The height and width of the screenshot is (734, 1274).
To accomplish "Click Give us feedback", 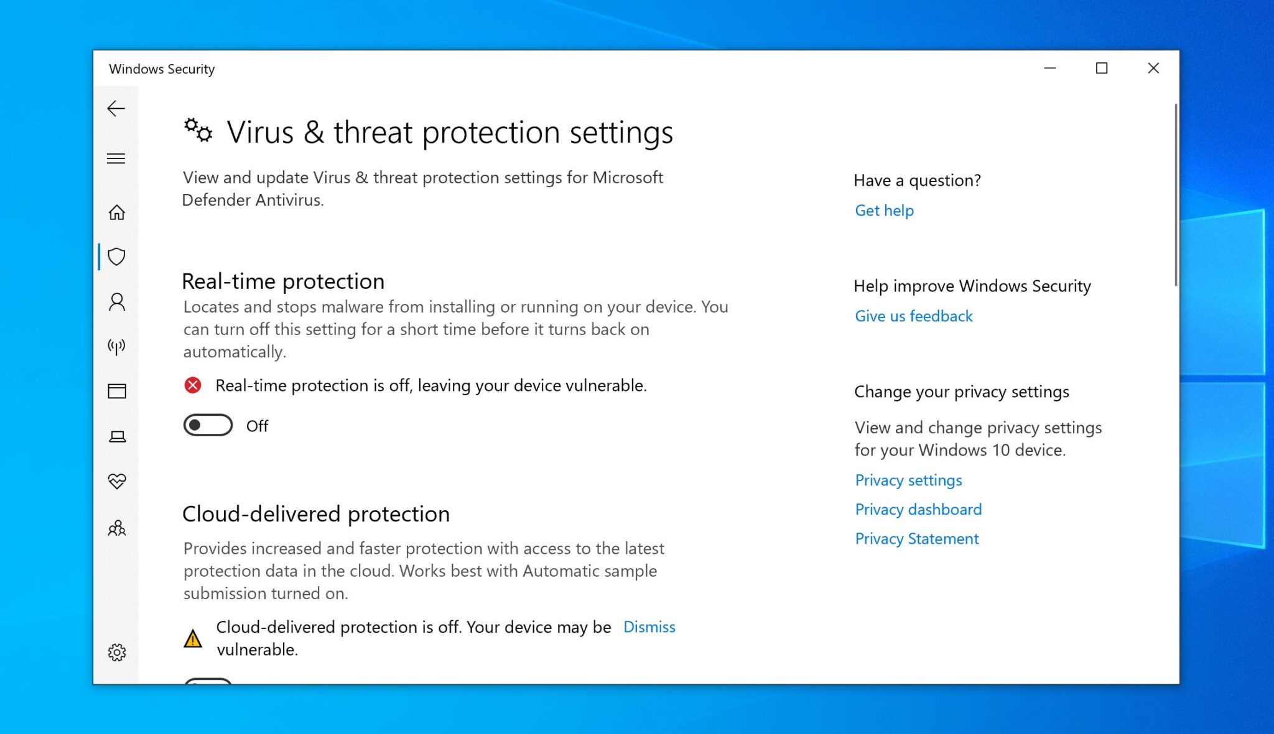I will coord(913,316).
